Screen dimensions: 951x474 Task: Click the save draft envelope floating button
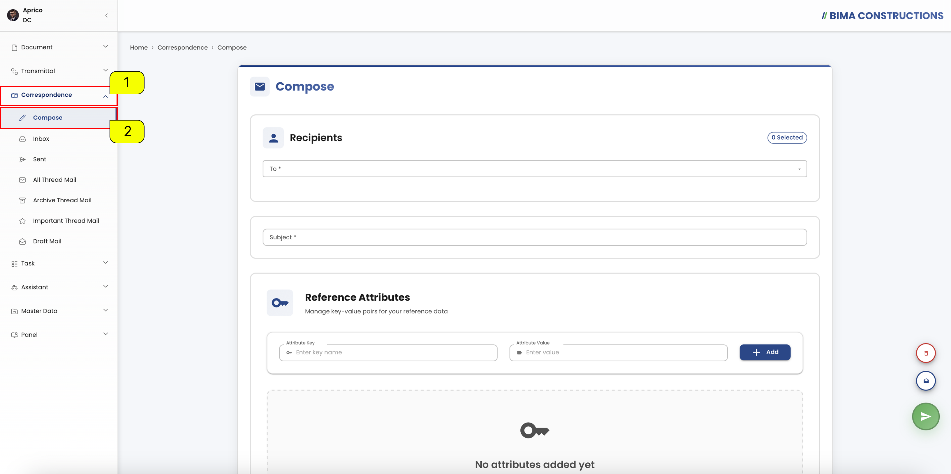pos(926,381)
